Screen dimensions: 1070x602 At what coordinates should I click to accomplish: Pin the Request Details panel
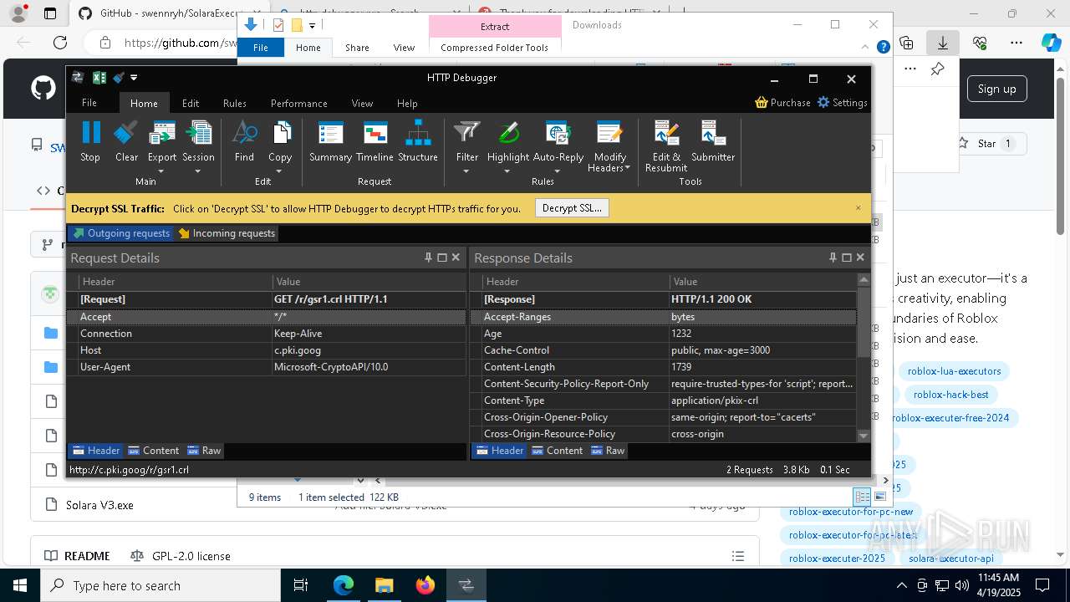pyautogui.click(x=428, y=258)
